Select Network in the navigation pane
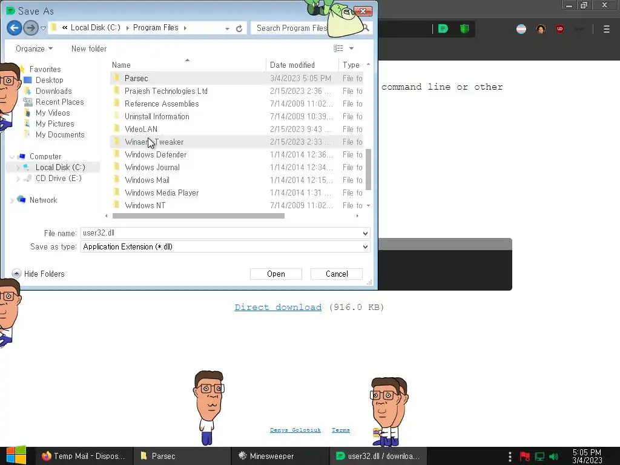 43,200
